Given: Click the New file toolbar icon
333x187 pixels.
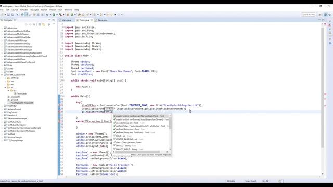Looking at the screenshot, I should 2,15.
